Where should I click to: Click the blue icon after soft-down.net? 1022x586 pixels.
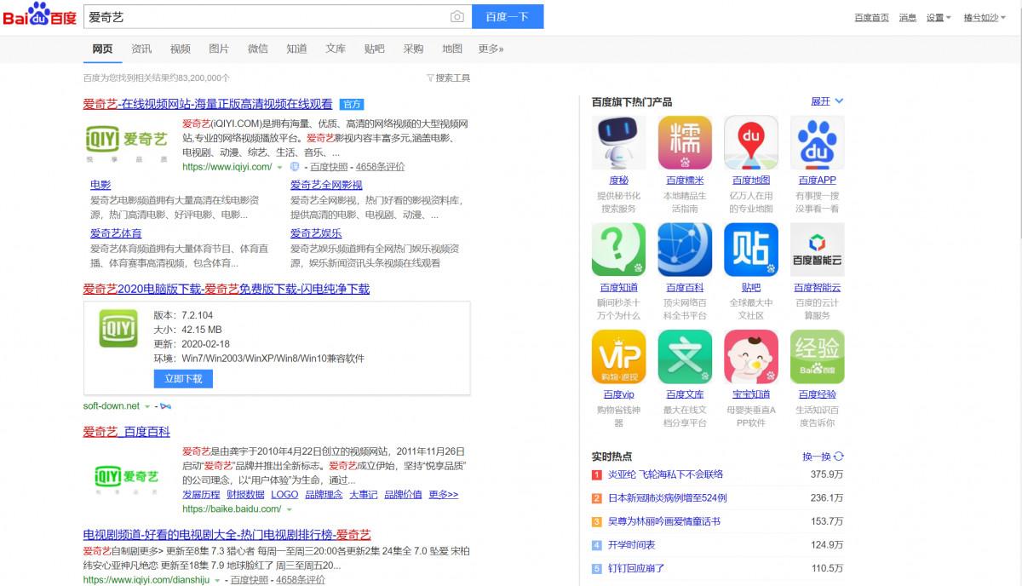coord(165,406)
